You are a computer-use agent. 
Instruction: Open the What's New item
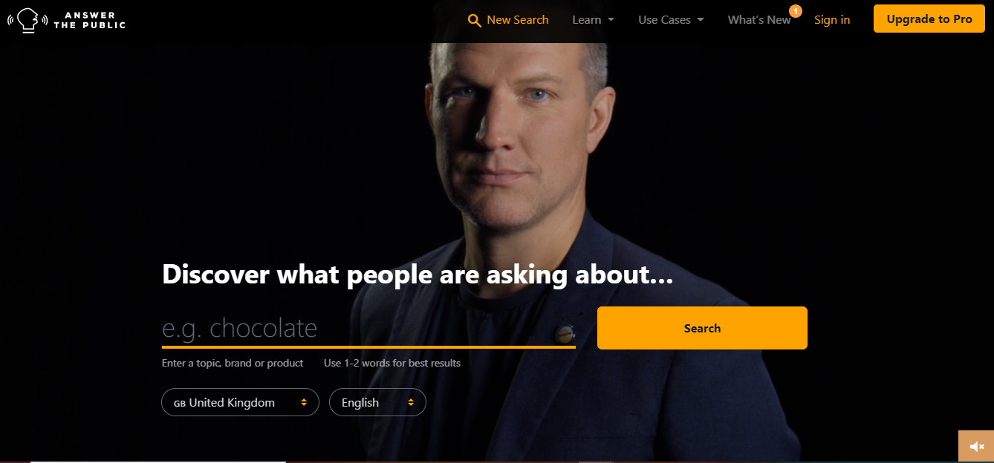click(x=759, y=20)
